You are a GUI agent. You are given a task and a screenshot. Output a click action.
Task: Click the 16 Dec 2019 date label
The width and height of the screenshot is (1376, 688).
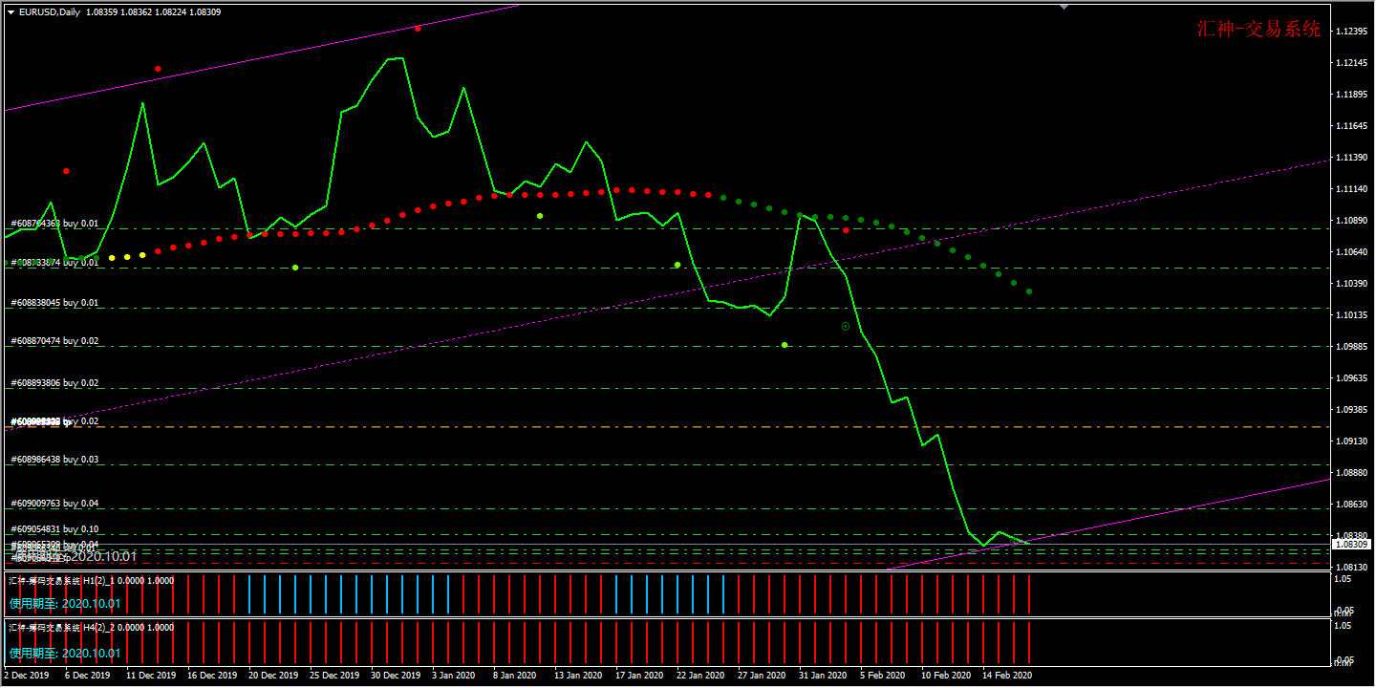point(213,676)
